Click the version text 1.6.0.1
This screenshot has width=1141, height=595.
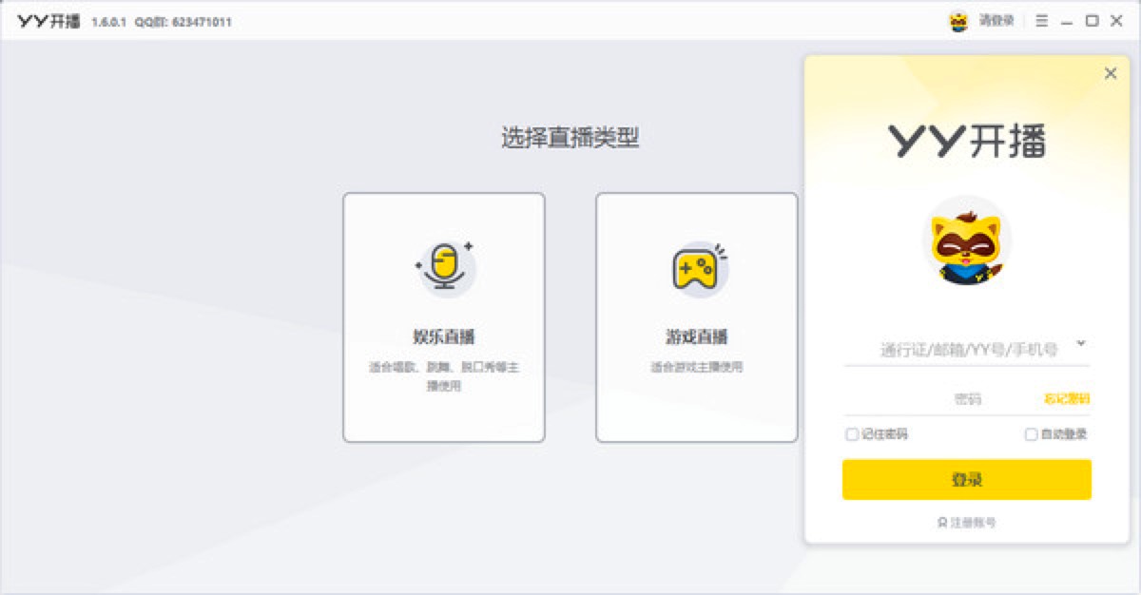point(108,22)
